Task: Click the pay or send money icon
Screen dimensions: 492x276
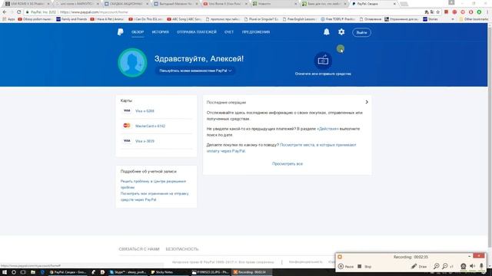Action: click(x=323, y=61)
